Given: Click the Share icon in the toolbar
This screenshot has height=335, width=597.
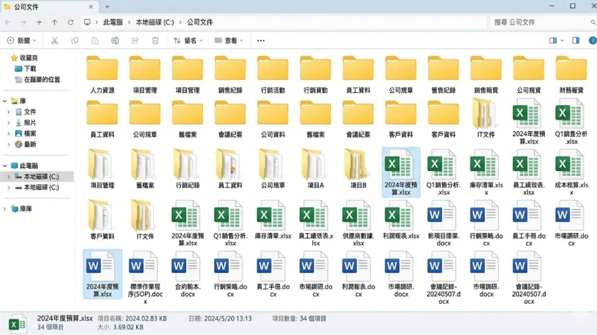Looking at the screenshot, I should tap(135, 41).
